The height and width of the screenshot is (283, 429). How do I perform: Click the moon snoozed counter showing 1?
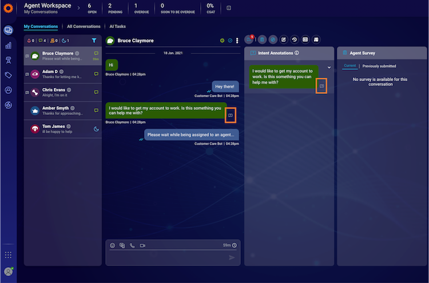(65, 41)
